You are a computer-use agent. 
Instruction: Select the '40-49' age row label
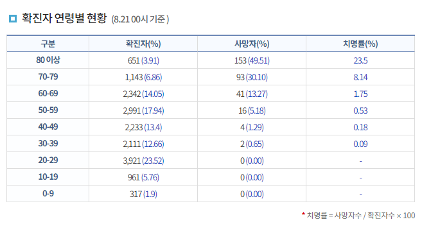(48, 127)
